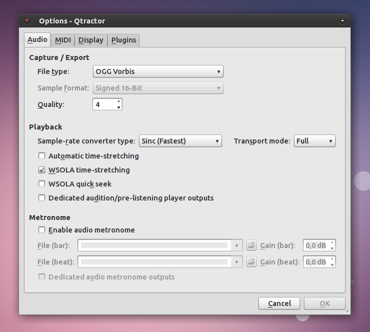
Task: Increase the Quality value with up arrow
Action: (118, 101)
